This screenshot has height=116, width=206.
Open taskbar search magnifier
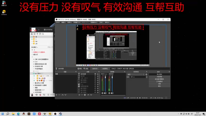coord(8,114)
